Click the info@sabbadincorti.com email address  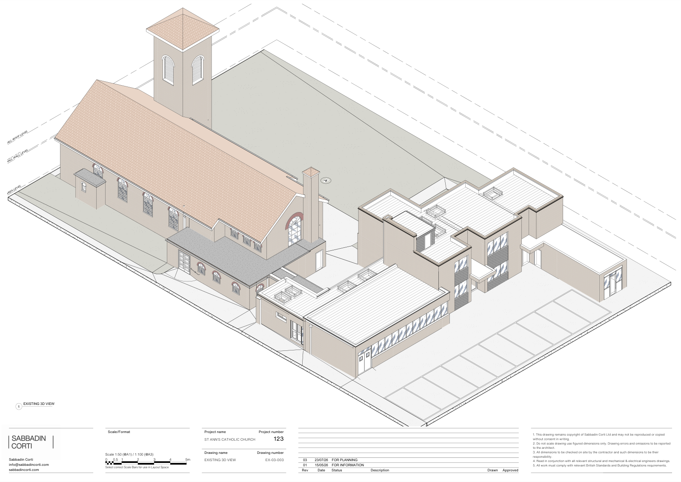point(29,465)
